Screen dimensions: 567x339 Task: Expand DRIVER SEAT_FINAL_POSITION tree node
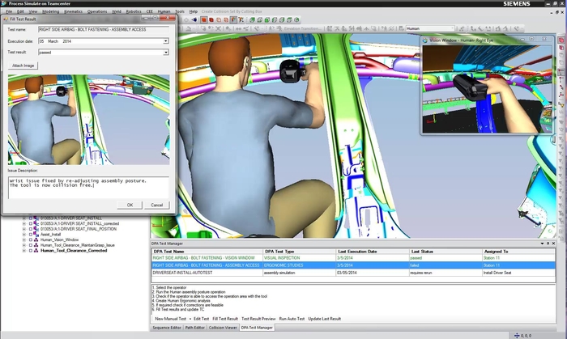click(x=24, y=229)
